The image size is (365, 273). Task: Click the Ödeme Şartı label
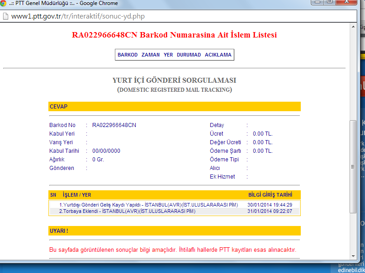point(225,151)
